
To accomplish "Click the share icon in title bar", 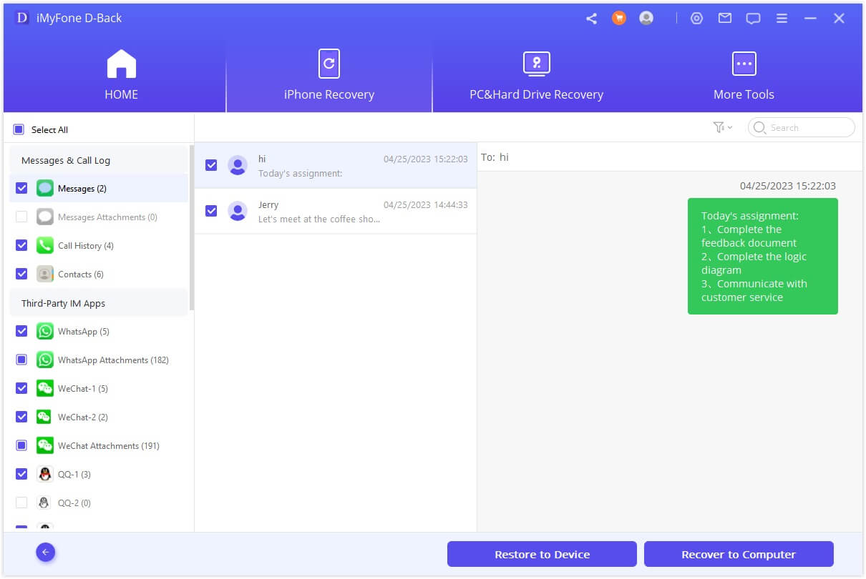I will (591, 19).
